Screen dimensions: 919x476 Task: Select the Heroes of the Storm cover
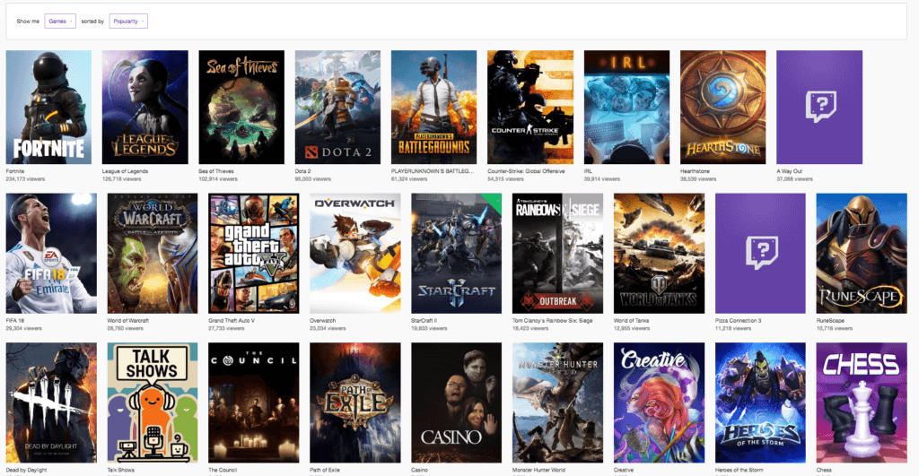pos(760,402)
